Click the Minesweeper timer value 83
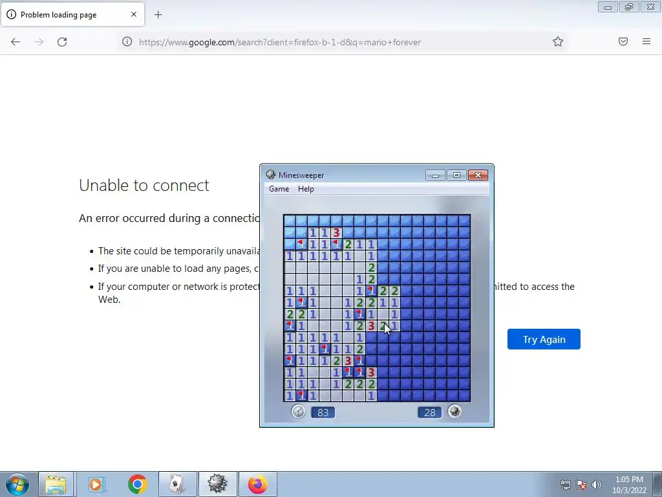The height and width of the screenshot is (497, 662). pos(323,412)
